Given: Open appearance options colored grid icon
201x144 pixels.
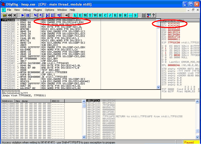Looking at the screenshot, I should 149,15.
